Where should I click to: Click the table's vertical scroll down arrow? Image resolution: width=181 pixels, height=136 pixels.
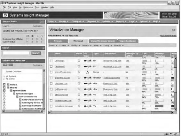tap(175, 110)
